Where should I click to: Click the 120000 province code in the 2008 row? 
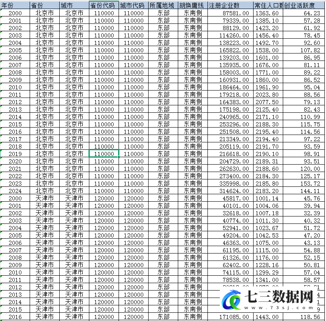pyautogui.click(x=104, y=258)
